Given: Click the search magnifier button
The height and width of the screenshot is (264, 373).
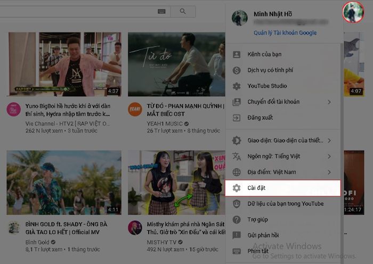Looking at the screenshot, I should (183, 11).
